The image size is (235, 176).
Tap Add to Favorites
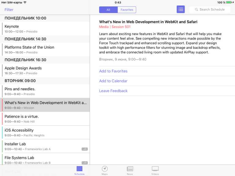pyautogui.click(x=113, y=71)
